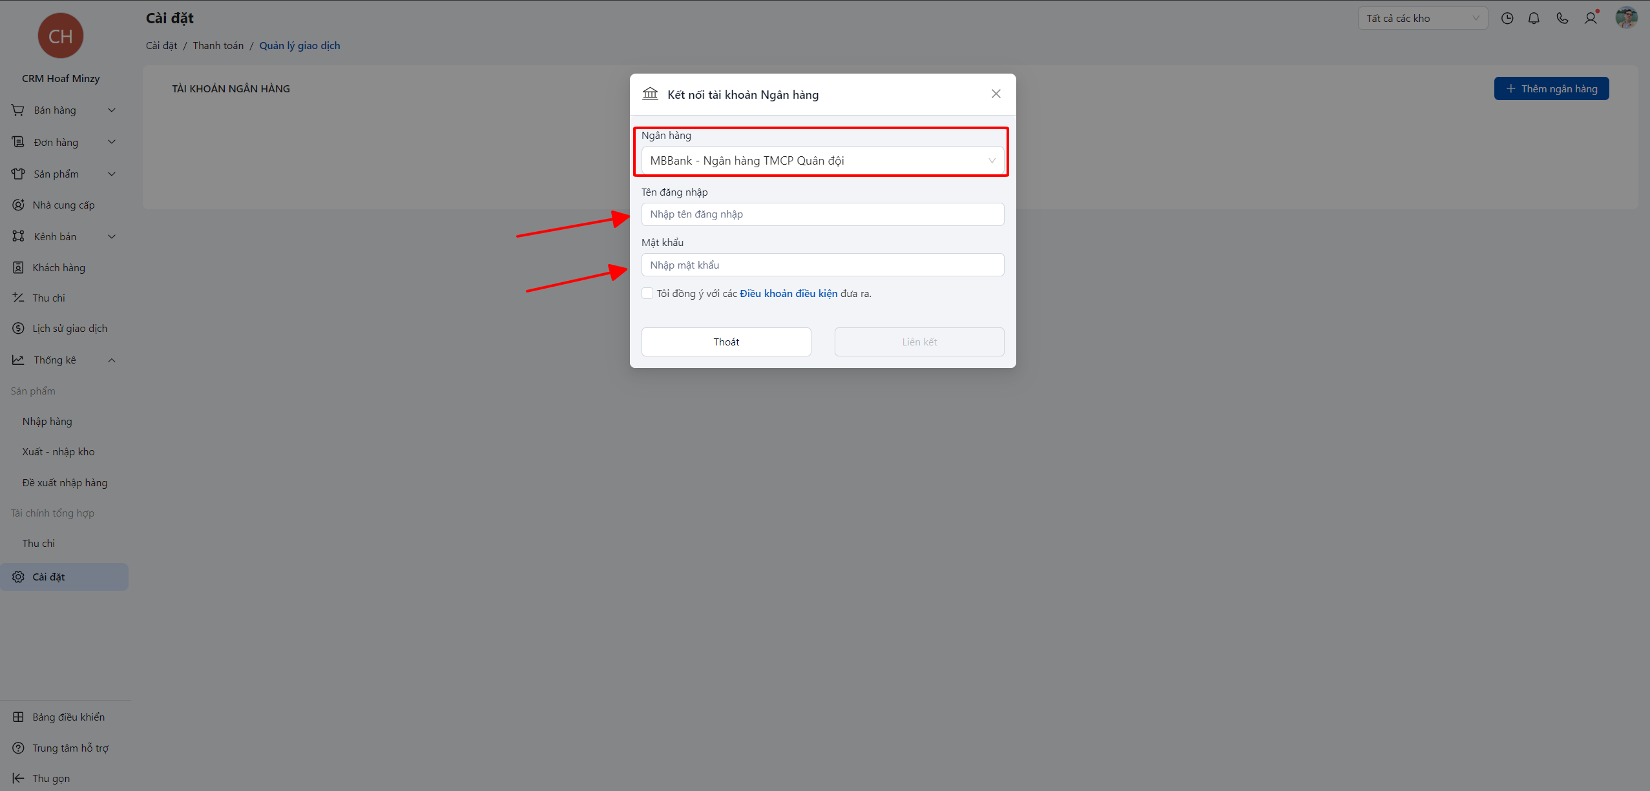The height and width of the screenshot is (791, 1650).
Task: Click the Tên đăng nhập input field
Action: click(822, 214)
